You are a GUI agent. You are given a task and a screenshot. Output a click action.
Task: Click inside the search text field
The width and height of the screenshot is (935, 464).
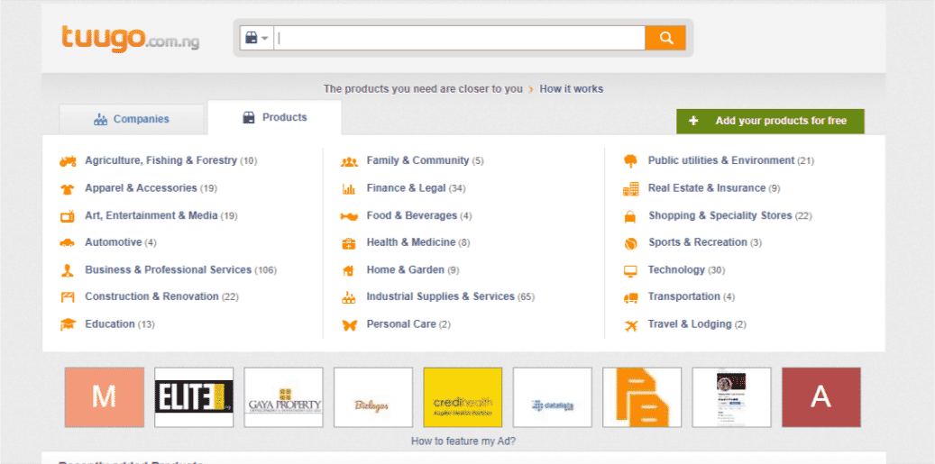(x=460, y=38)
